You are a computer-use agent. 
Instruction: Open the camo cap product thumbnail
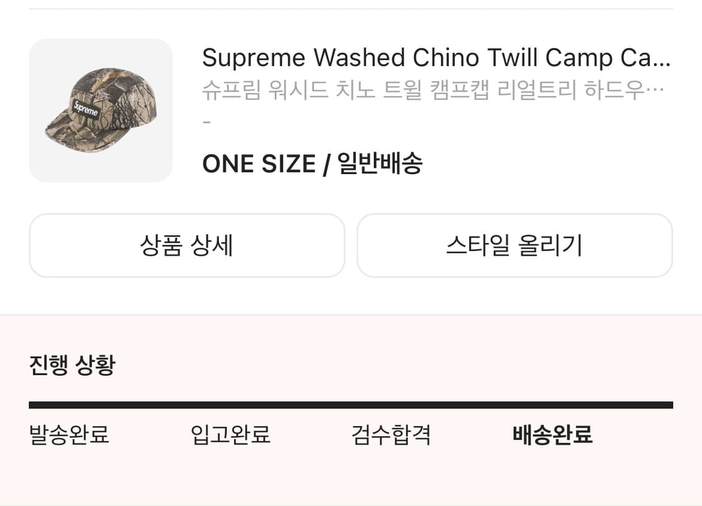click(100, 110)
